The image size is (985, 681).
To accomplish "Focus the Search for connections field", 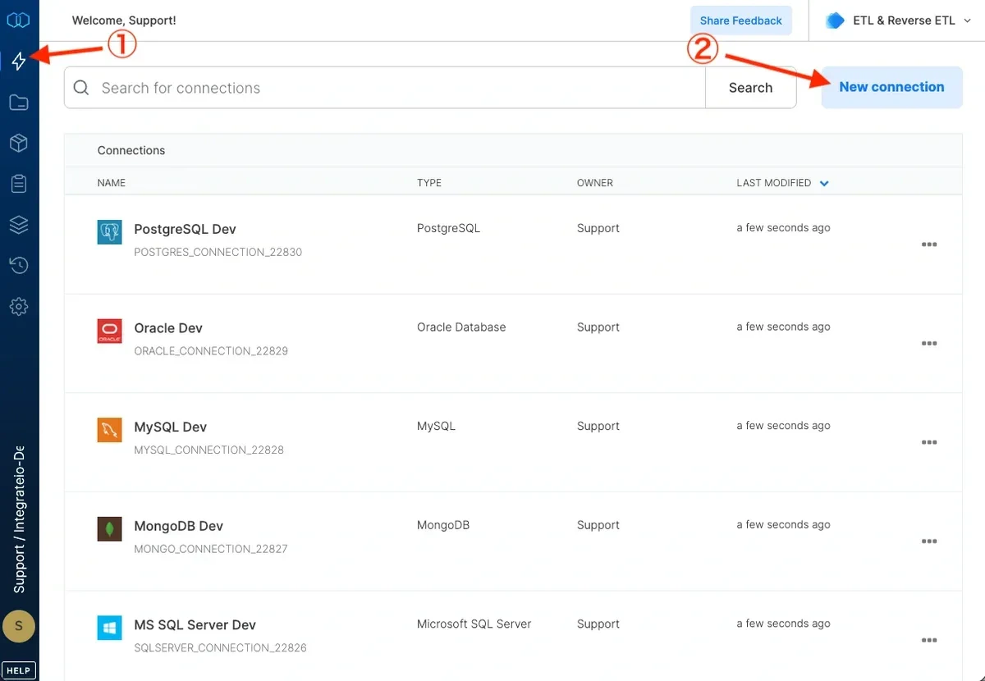I will click(385, 88).
